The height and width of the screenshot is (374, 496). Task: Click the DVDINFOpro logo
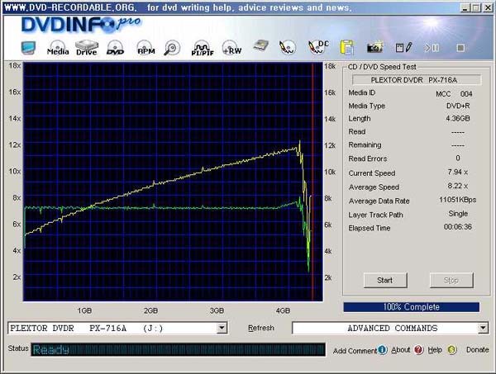pyautogui.click(x=81, y=24)
